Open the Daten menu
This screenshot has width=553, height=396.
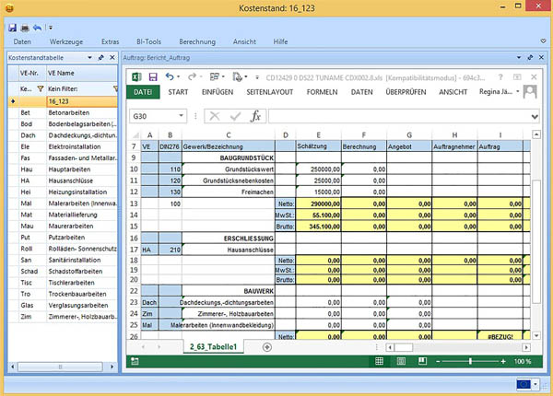coord(22,41)
